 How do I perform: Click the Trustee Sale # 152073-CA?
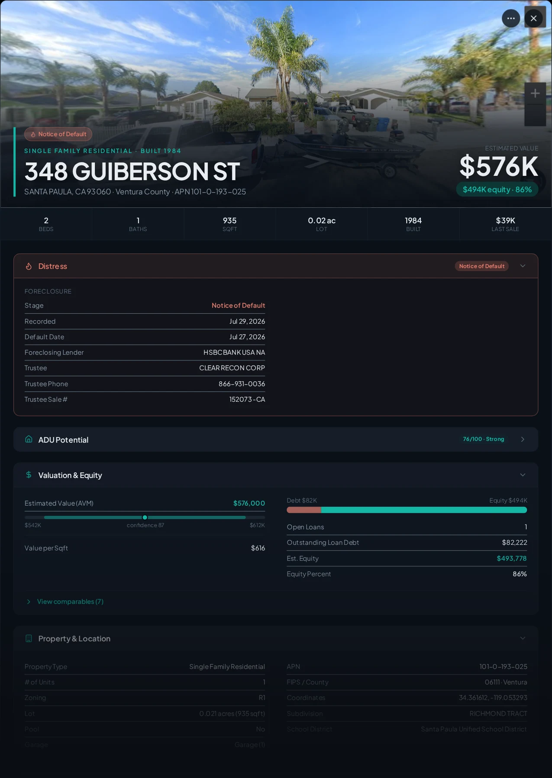point(247,399)
